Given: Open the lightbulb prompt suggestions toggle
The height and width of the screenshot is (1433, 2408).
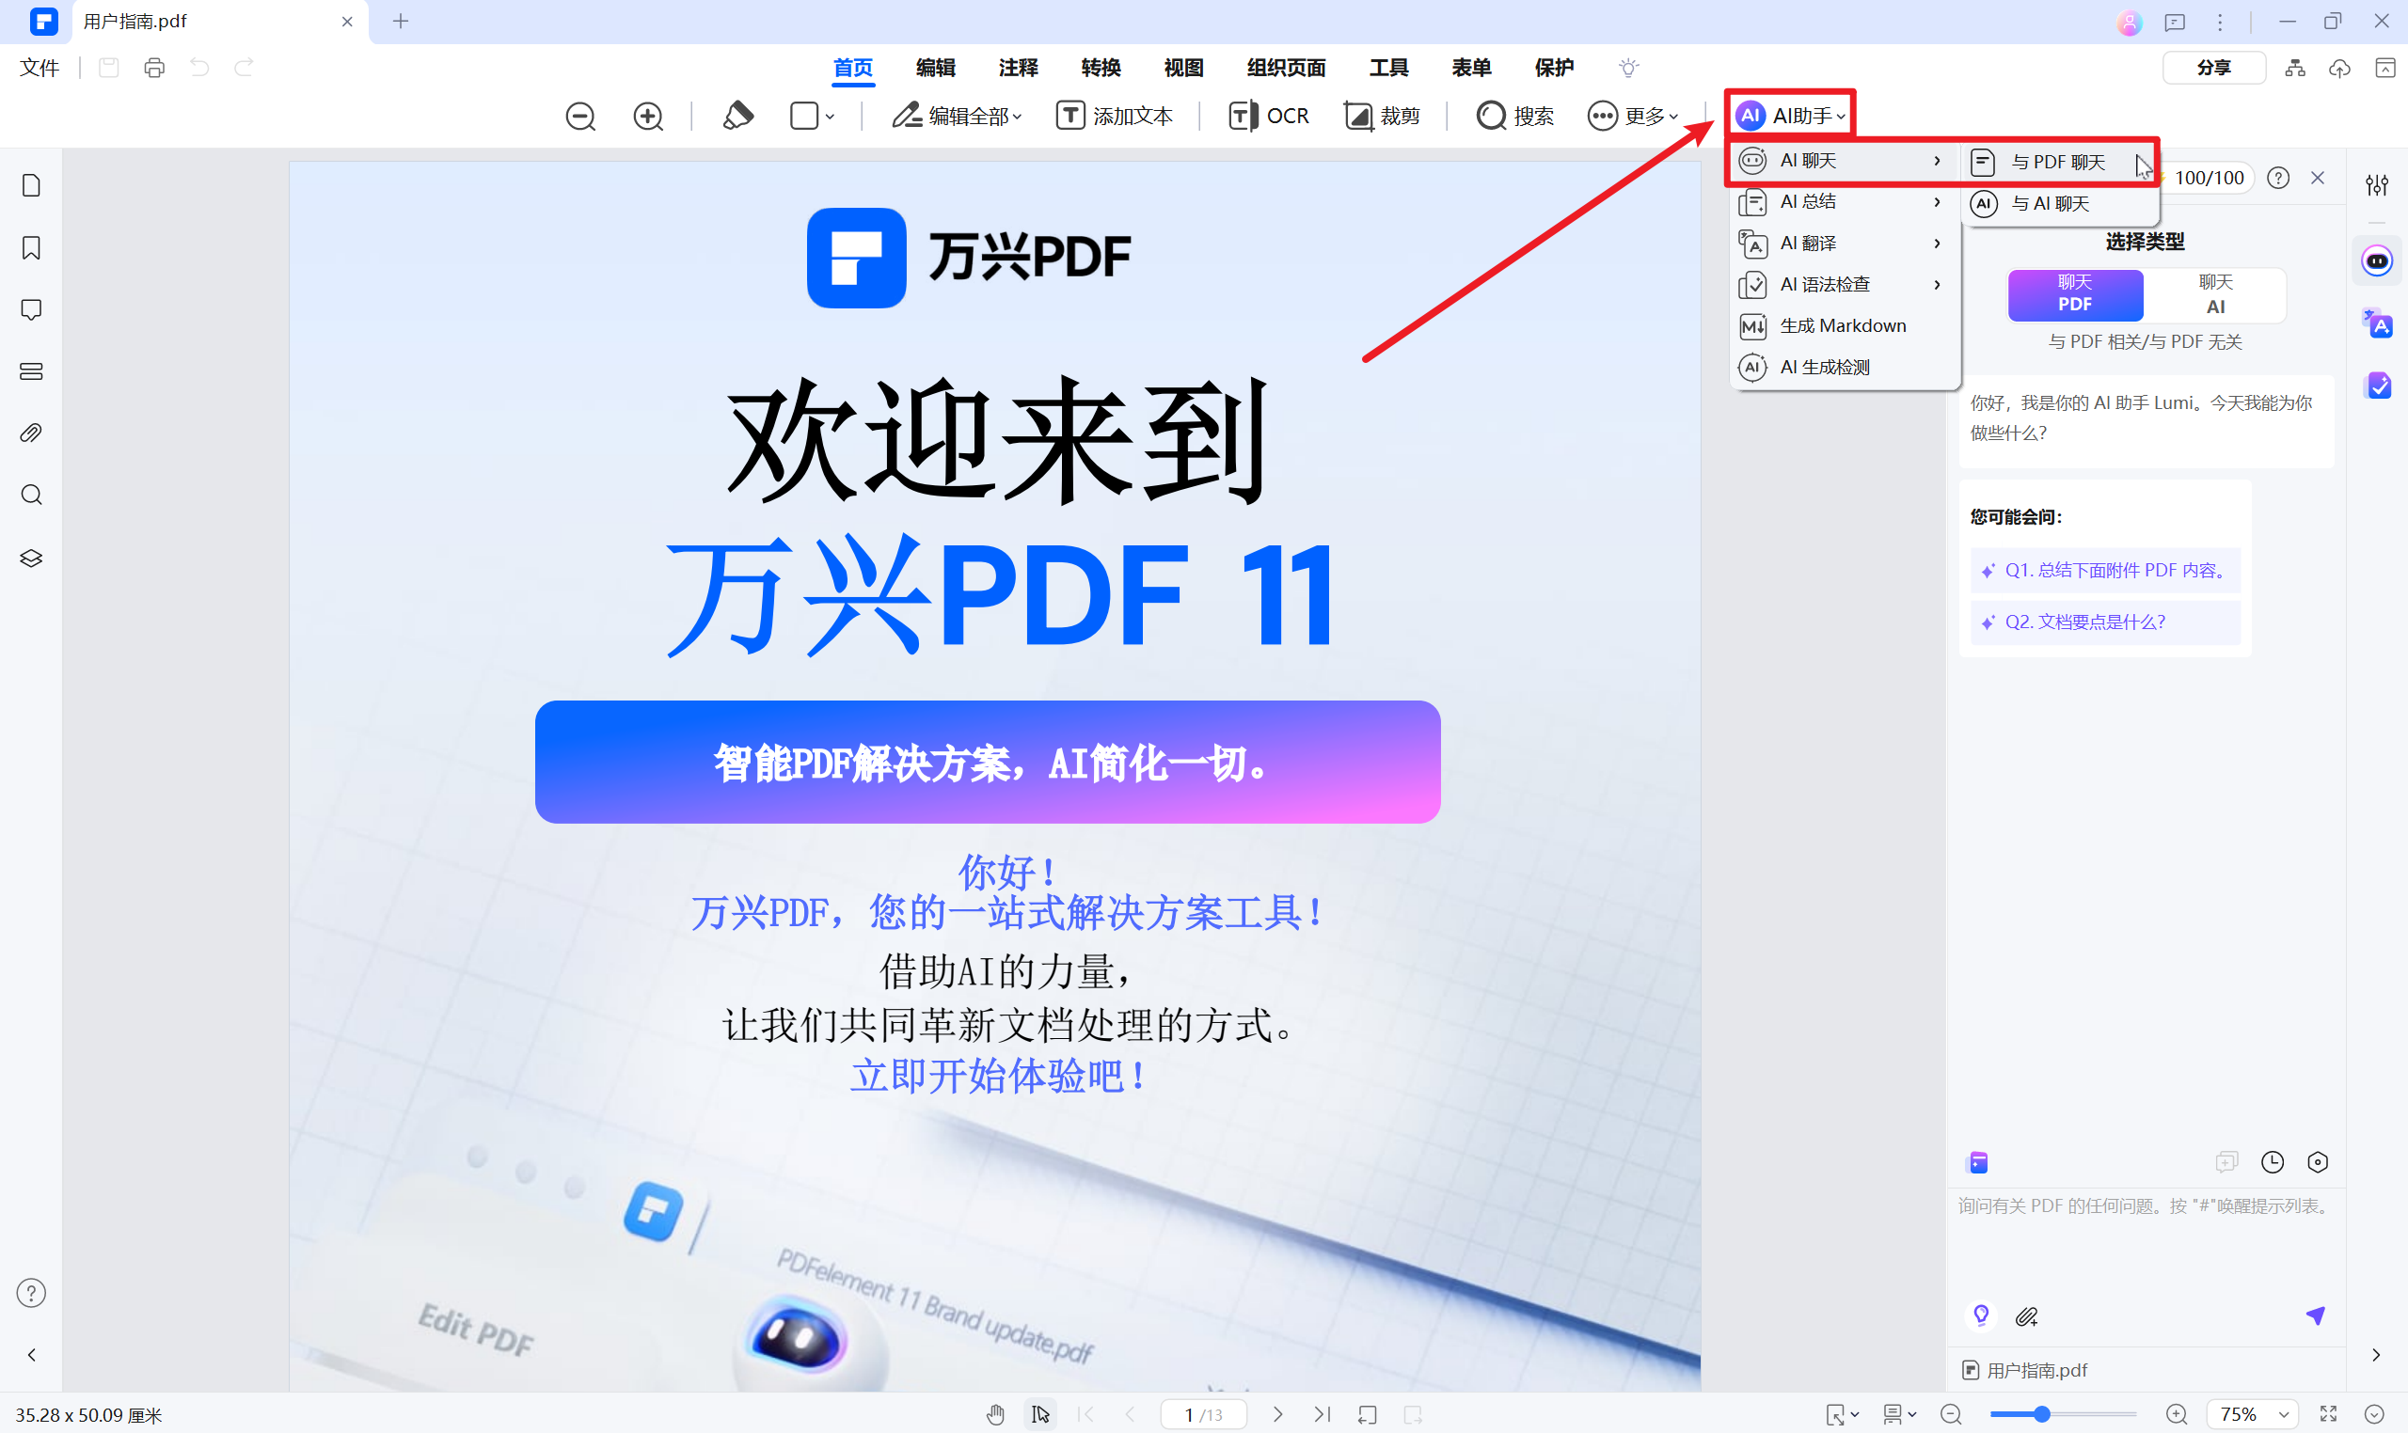Looking at the screenshot, I should click(1981, 1315).
